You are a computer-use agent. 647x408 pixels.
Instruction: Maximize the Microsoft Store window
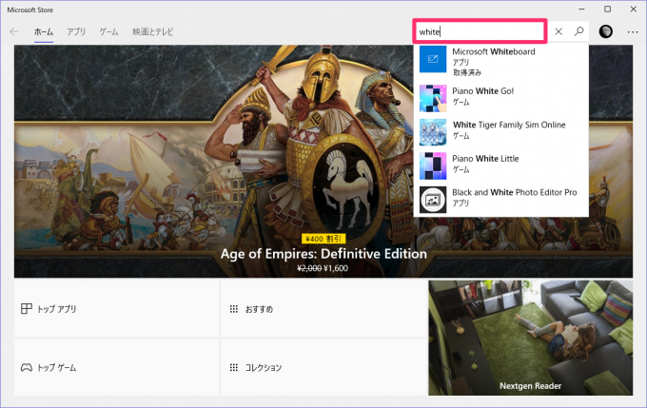coord(607,10)
